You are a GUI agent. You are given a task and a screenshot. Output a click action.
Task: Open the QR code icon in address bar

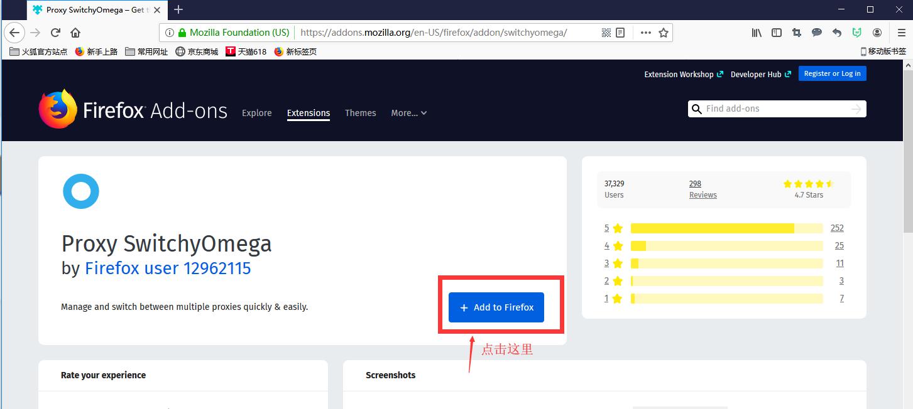pos(606,33)
